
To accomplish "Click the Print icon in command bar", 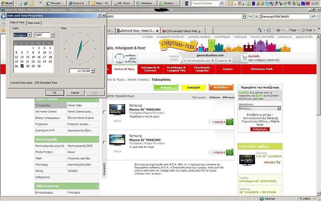I will (278, 30).
